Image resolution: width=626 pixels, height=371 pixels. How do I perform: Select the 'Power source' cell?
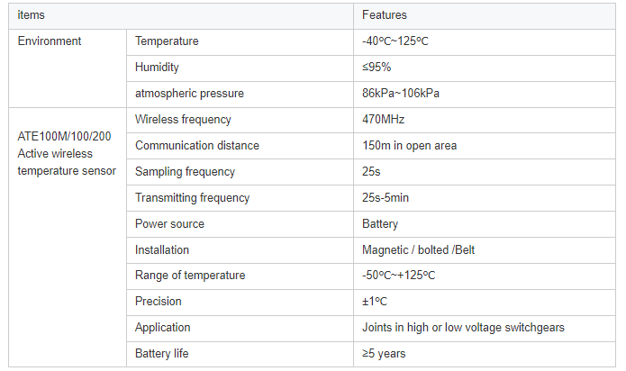coord(169,224)
